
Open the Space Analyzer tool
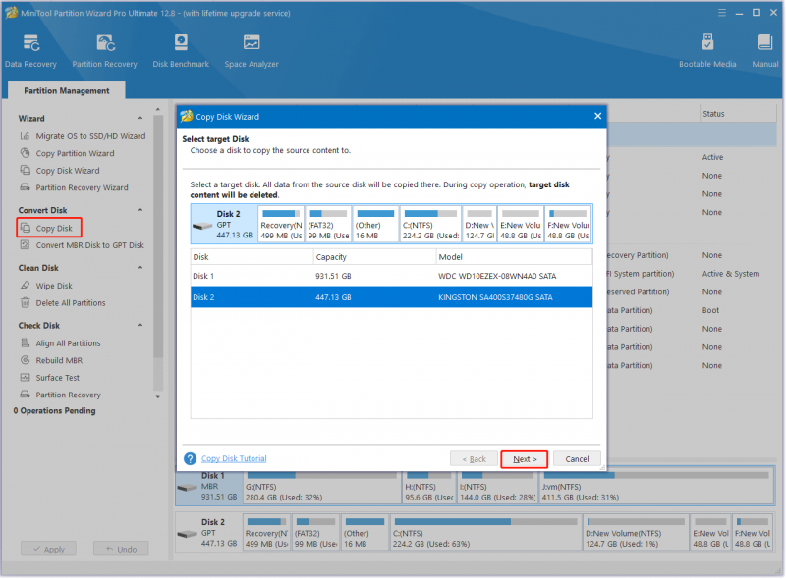(252, 51)
